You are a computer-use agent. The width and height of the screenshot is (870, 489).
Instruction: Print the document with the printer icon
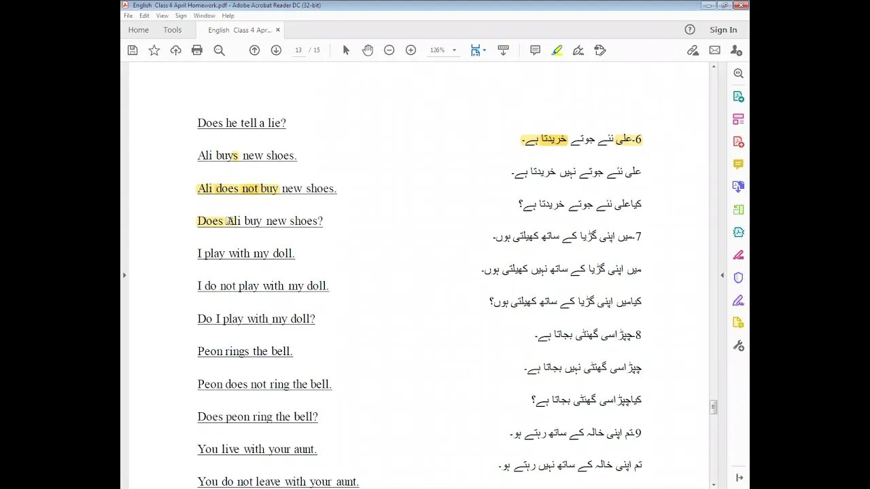(x=197, y=50)
